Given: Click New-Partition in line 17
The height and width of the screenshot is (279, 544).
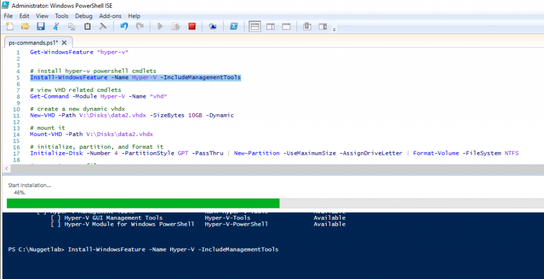Looking at the screenshot, I should pyautogui.click(x=257, y=153).
